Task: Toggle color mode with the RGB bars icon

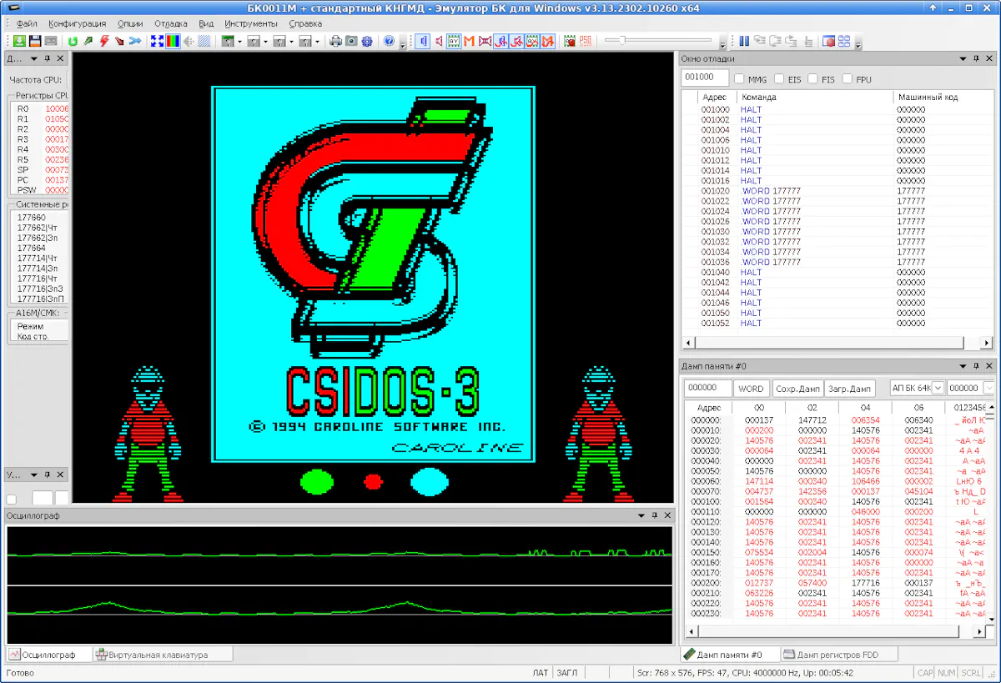Action: [x=173, y=41]
